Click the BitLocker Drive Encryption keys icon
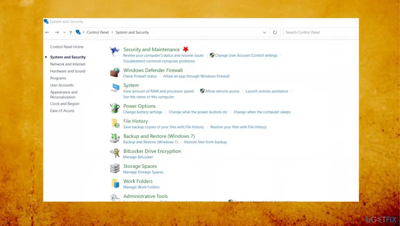Screen dimensions: 400x226 pos(114,153)
